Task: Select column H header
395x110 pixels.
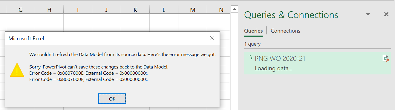Action: (x=49, y=10)
